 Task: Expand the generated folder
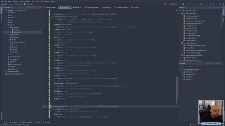click(x=8, y=35)
